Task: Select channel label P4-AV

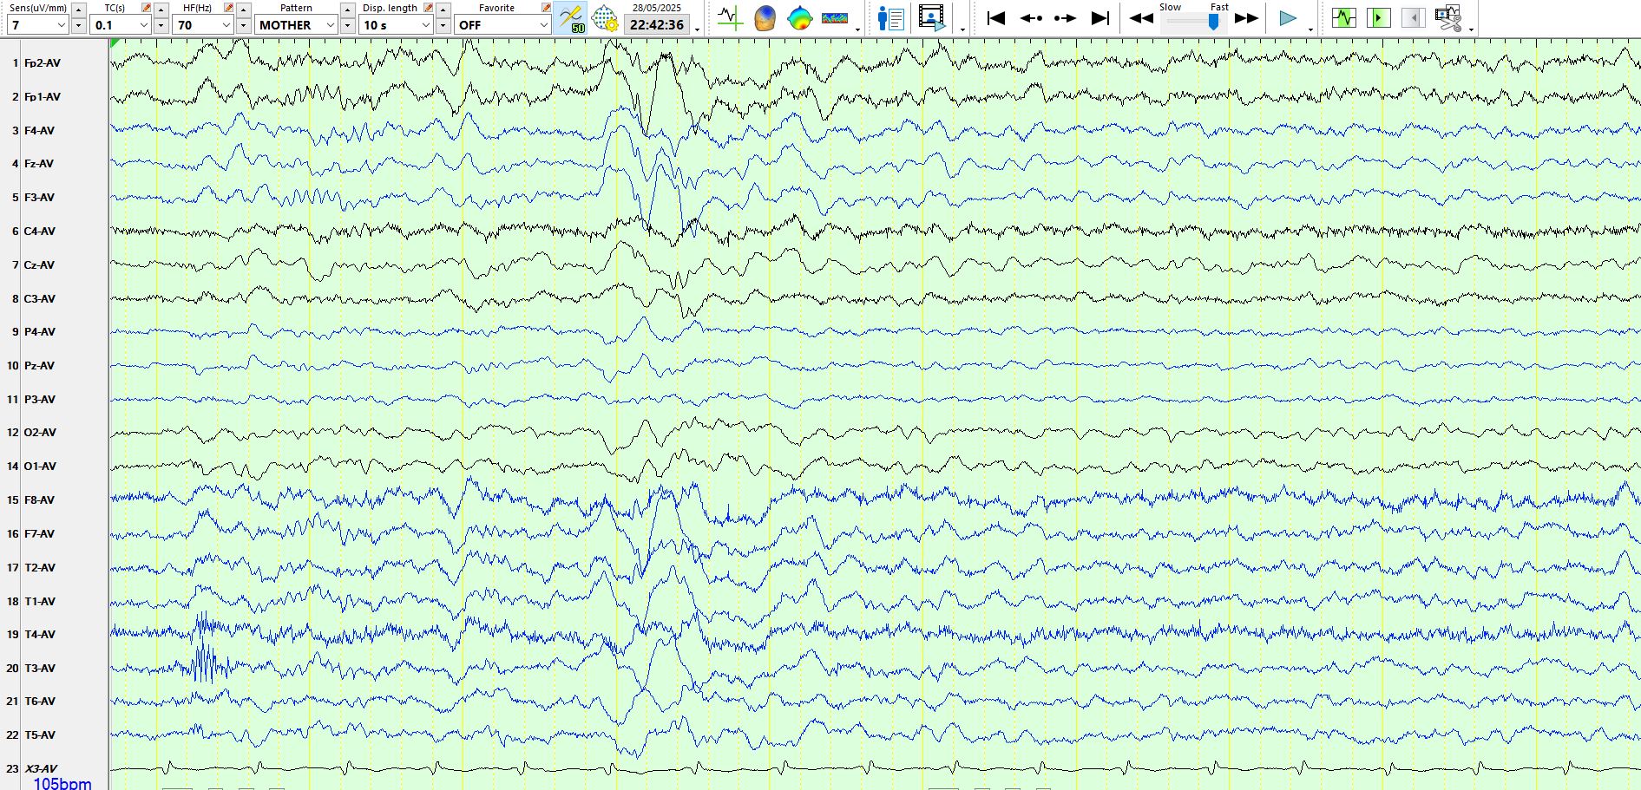Action: 40,332
